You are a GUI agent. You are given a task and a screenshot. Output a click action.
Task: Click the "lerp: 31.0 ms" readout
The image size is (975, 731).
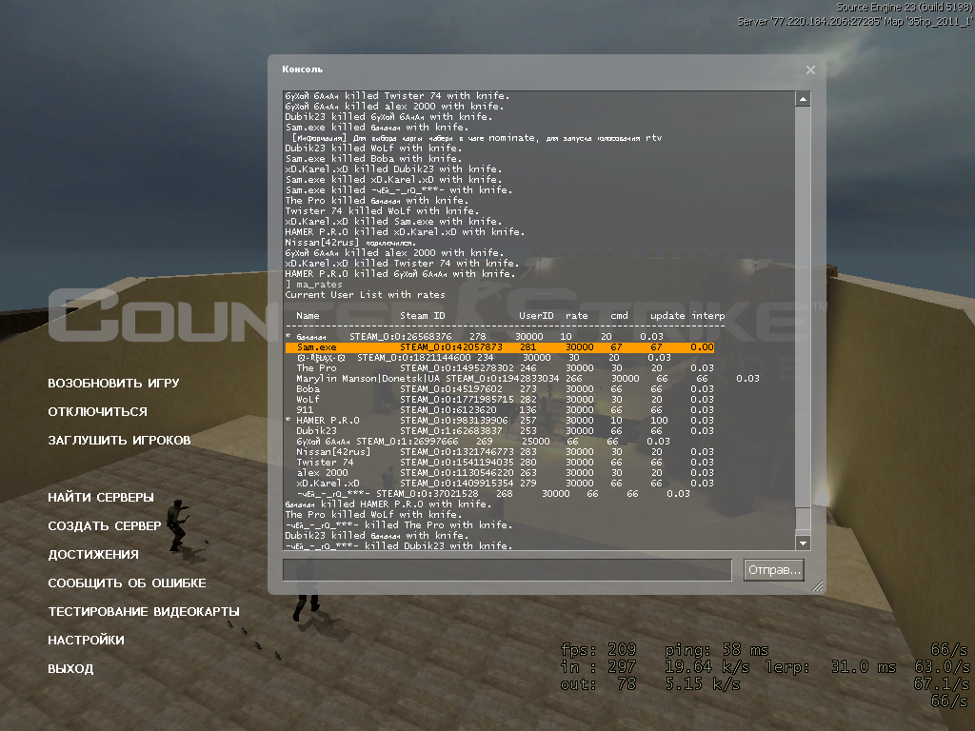[x=830, y=667]
